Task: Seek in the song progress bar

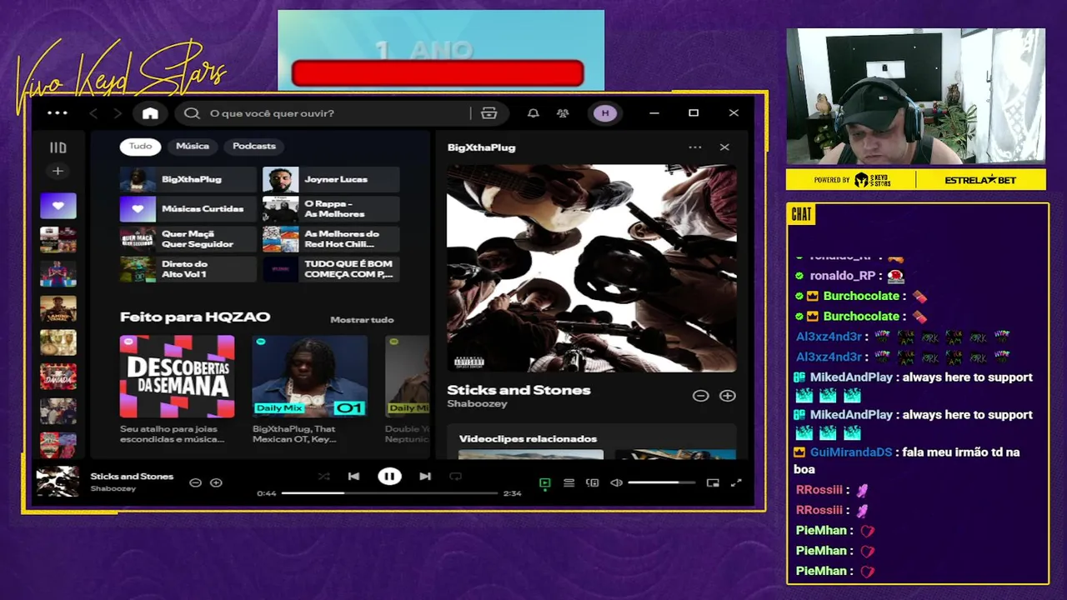Action: [x=389, y=493]
